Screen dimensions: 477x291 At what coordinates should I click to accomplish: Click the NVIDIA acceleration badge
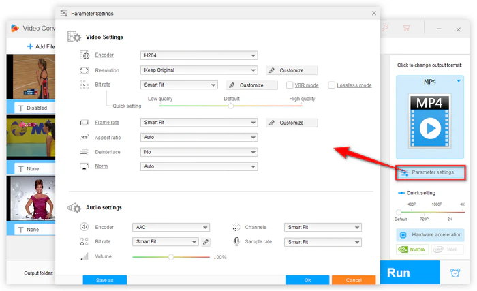coord(412,249)
